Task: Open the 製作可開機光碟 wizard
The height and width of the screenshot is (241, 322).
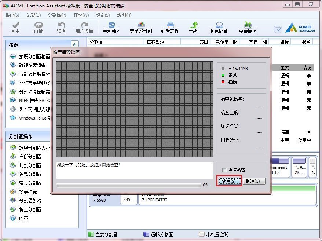Action: pos(30,109)
